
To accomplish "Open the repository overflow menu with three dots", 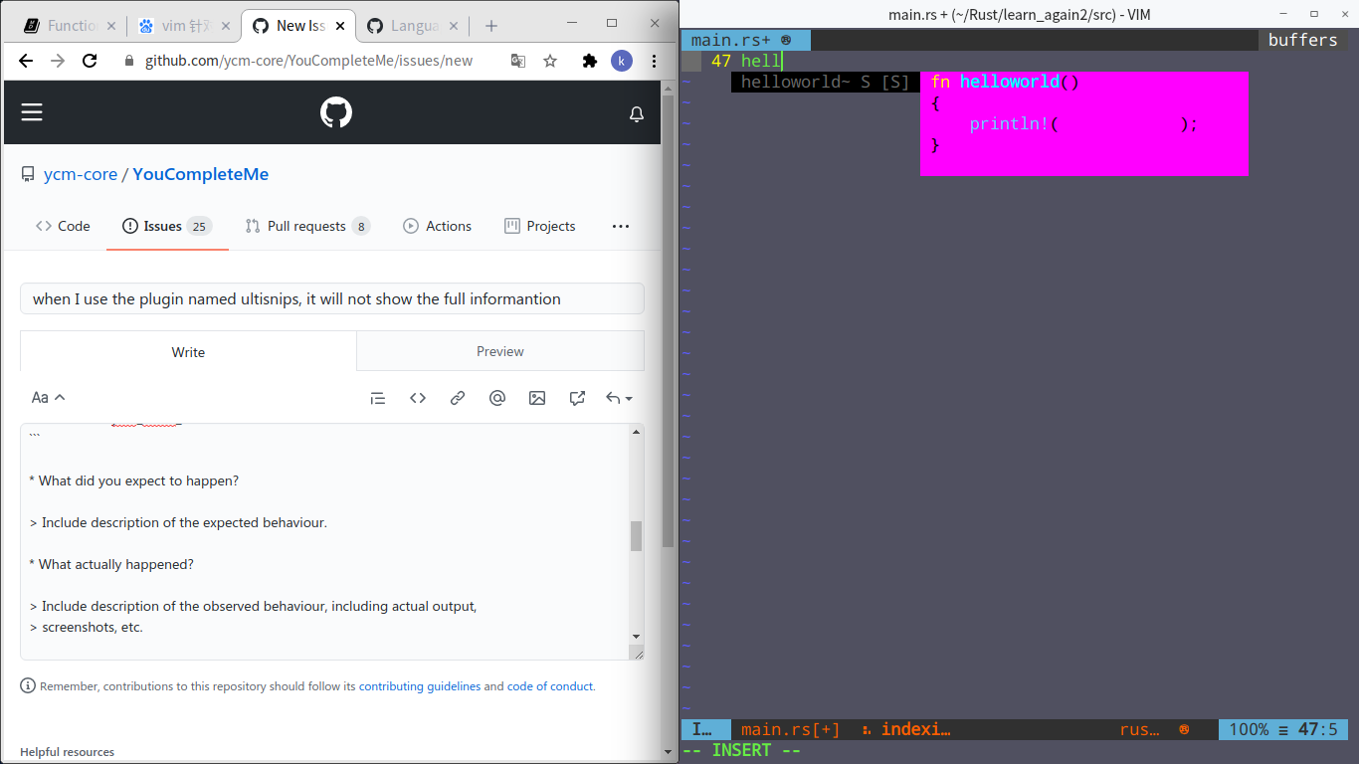I will pyautogui.click(x=620, y=226).
